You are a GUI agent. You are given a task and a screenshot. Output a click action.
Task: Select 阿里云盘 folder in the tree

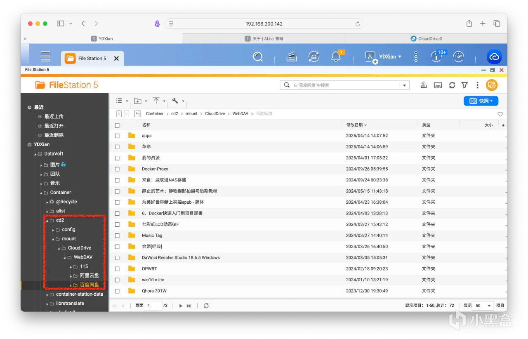pos(90,276)
